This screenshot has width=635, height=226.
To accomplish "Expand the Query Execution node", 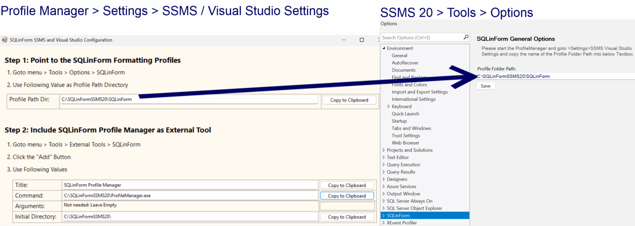I will 384,165.
